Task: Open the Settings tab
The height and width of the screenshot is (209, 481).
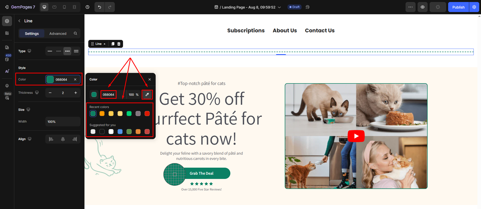Action: [32, 34]
